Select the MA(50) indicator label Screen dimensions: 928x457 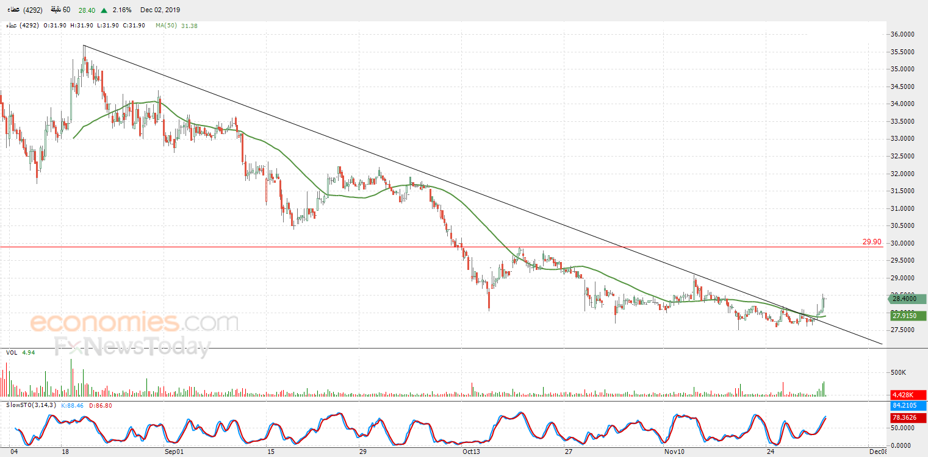coord(168,26)
